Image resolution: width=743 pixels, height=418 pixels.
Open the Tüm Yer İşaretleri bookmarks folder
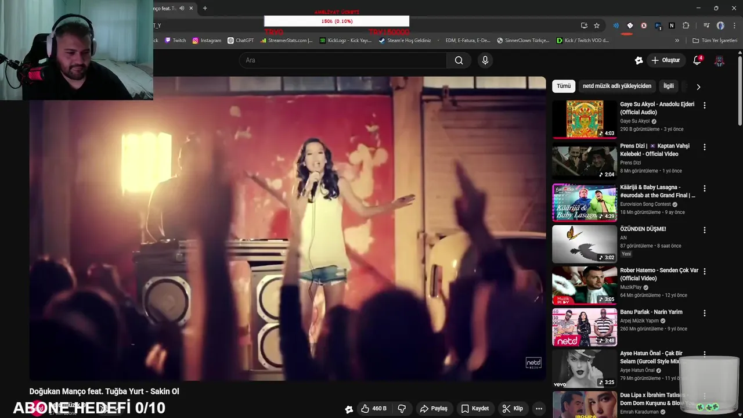[x=715, y=41]
